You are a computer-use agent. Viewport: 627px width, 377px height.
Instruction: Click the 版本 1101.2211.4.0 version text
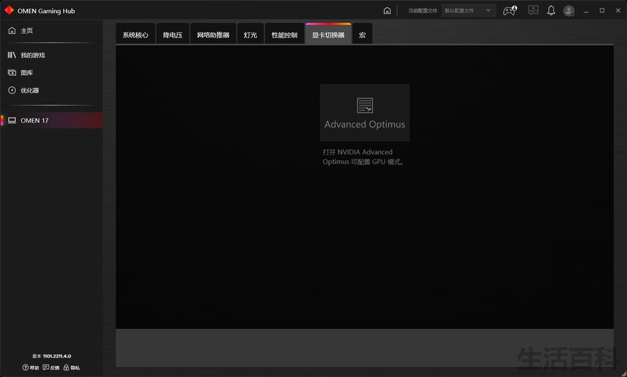tap(52, 356)
